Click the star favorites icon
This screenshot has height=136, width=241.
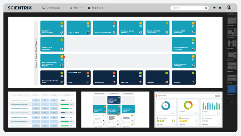[x=214, y=8]
